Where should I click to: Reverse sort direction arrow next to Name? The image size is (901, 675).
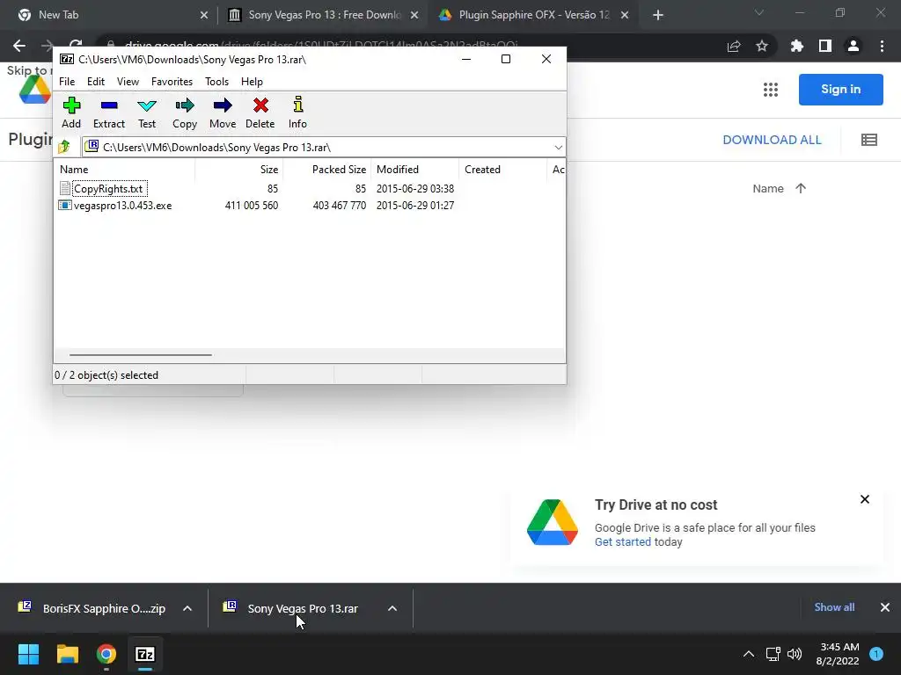801,188
